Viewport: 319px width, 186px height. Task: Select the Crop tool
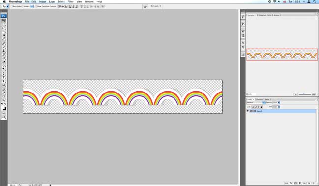[x=4, y=35]
